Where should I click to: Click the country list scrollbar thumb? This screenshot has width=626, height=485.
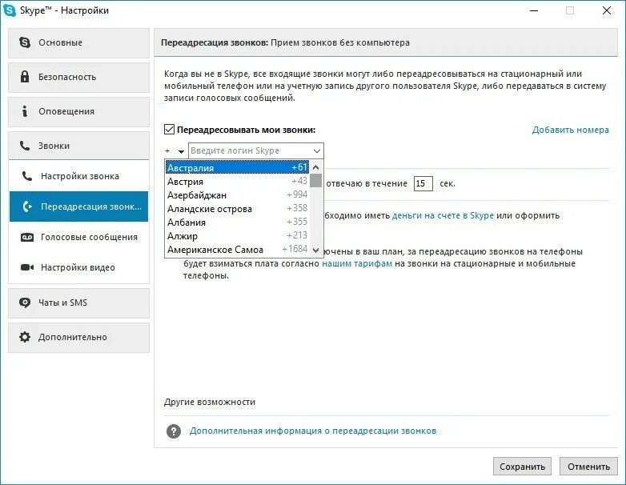click(315, 180)
